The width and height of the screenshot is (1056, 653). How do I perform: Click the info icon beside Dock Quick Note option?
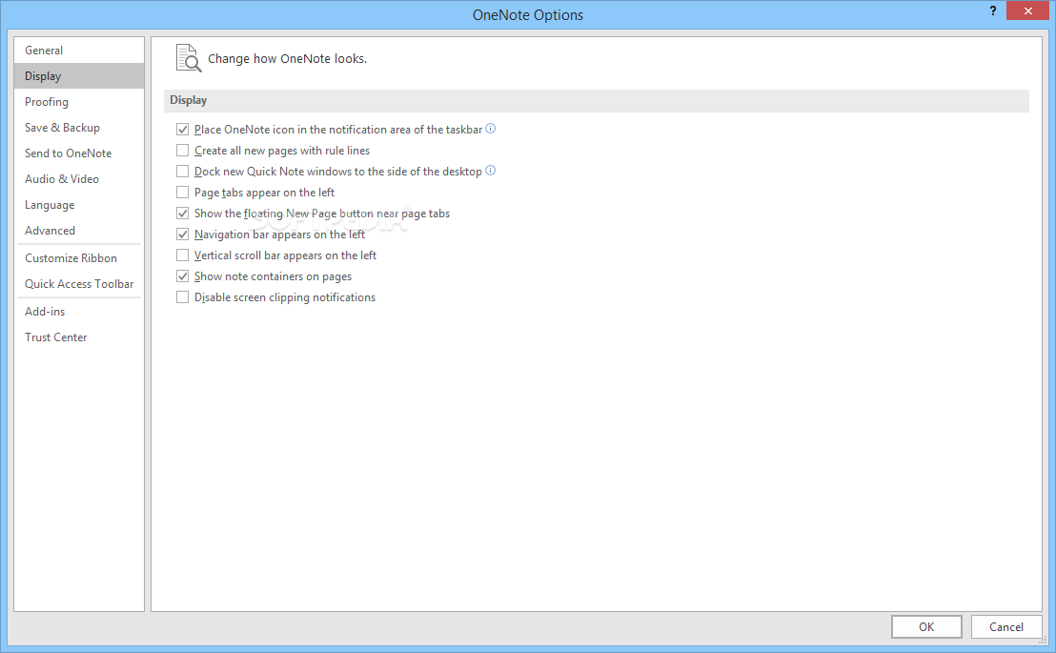pos(490,171)
